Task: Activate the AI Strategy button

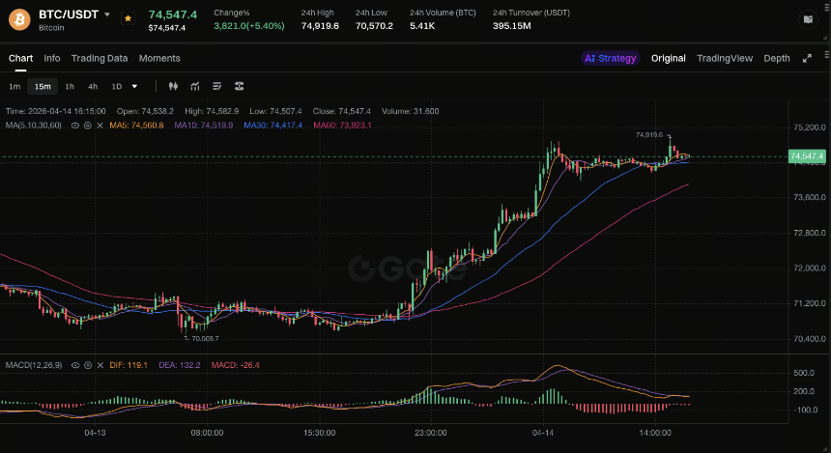Action: tap(610, 58)
